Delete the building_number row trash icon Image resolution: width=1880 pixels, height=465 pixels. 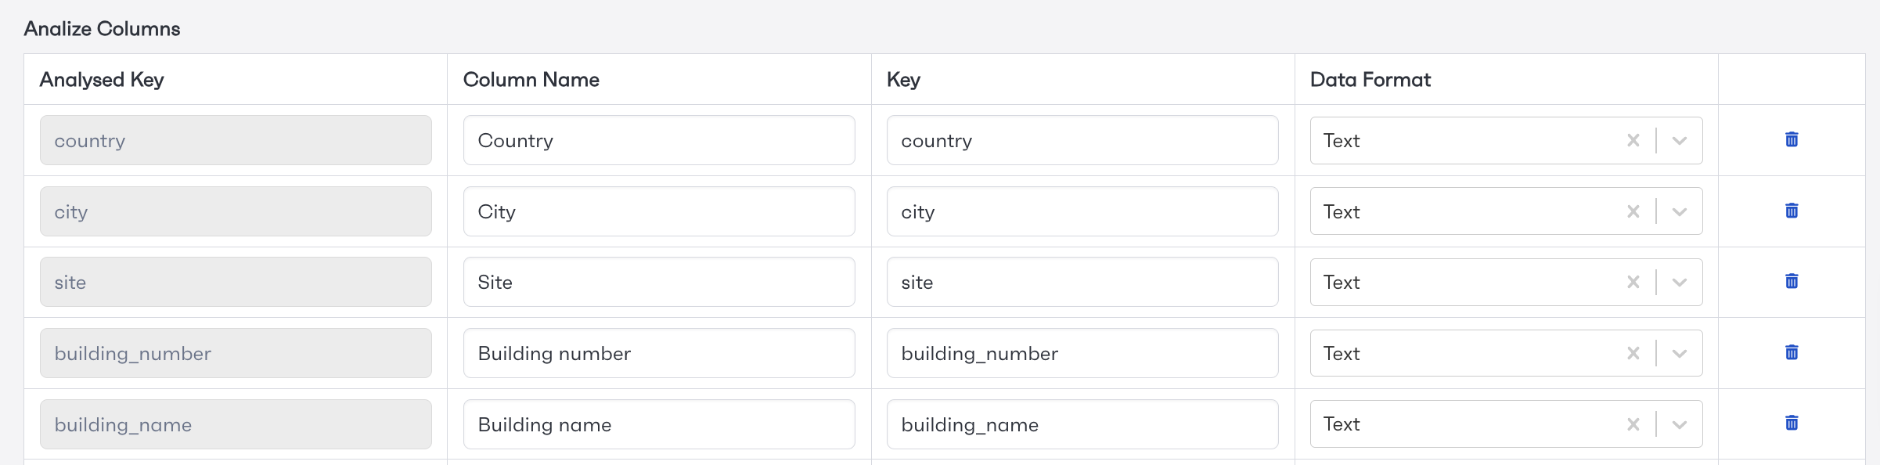(x=1792, y=352)
